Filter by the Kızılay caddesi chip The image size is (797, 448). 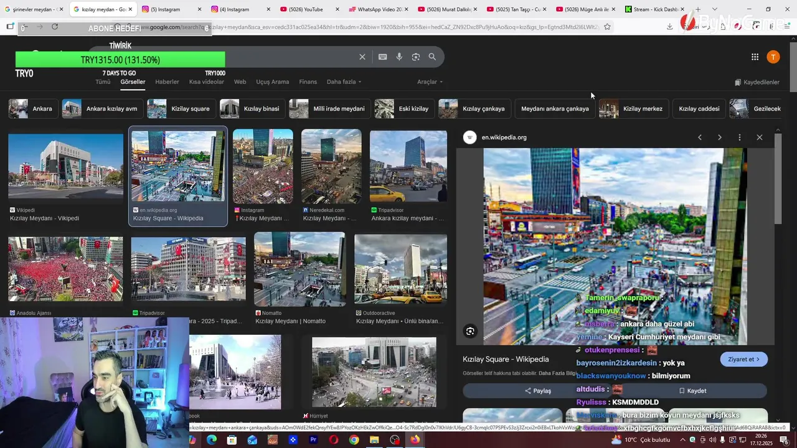click(x=699, y=109)
